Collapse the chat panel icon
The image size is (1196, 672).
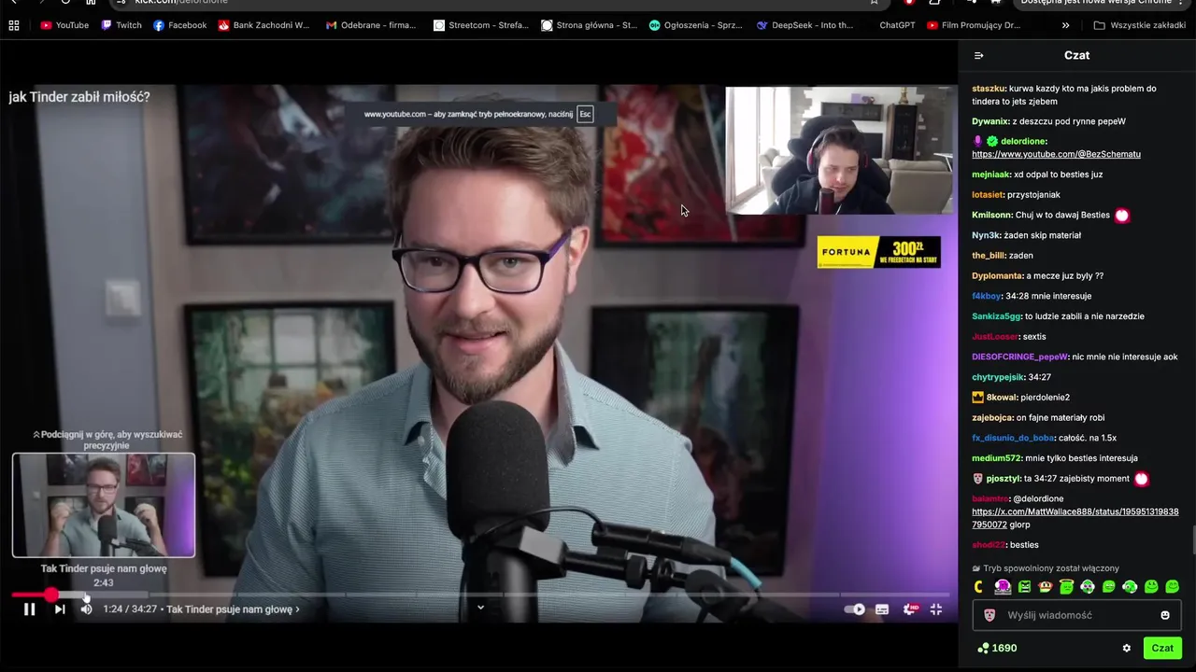click(979, 56)
